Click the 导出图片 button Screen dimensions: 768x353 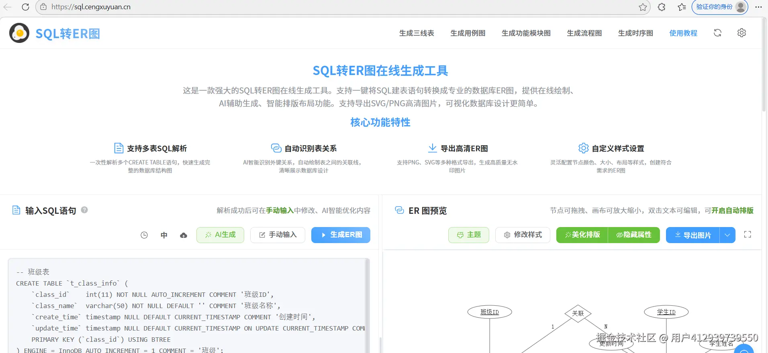point(693,235)
